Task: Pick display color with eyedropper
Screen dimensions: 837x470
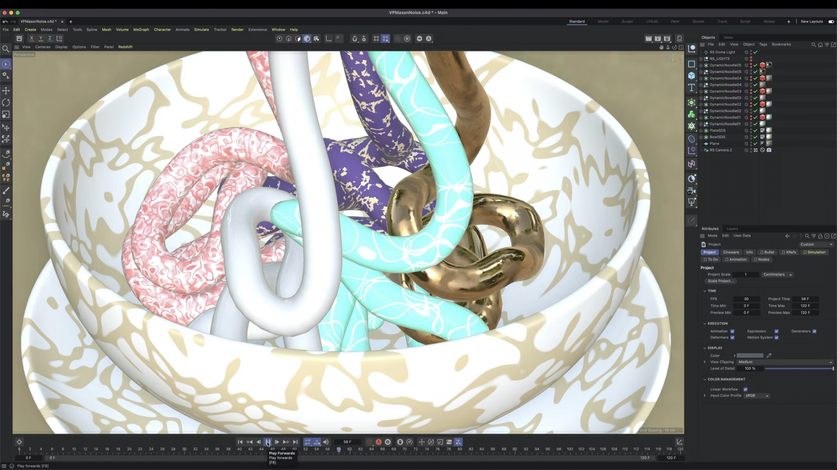Action: (x=769, y=356)
